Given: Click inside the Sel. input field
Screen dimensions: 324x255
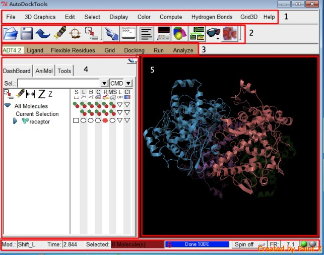Looking at the screenshot, I should pos(58,84).
